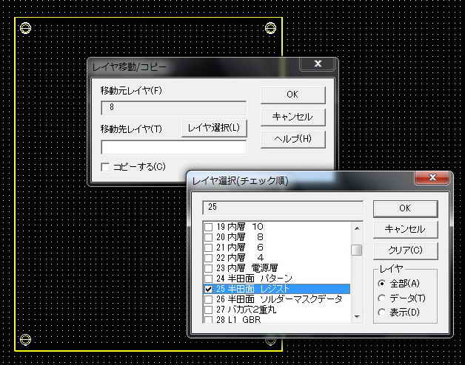Check layer 22 内層 4
The width and height of the screenshot is (465, 365).
pyautogui.click(x=209, y=258)
